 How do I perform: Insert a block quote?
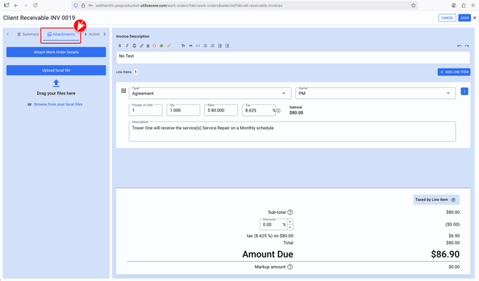(x=191, y=46)
